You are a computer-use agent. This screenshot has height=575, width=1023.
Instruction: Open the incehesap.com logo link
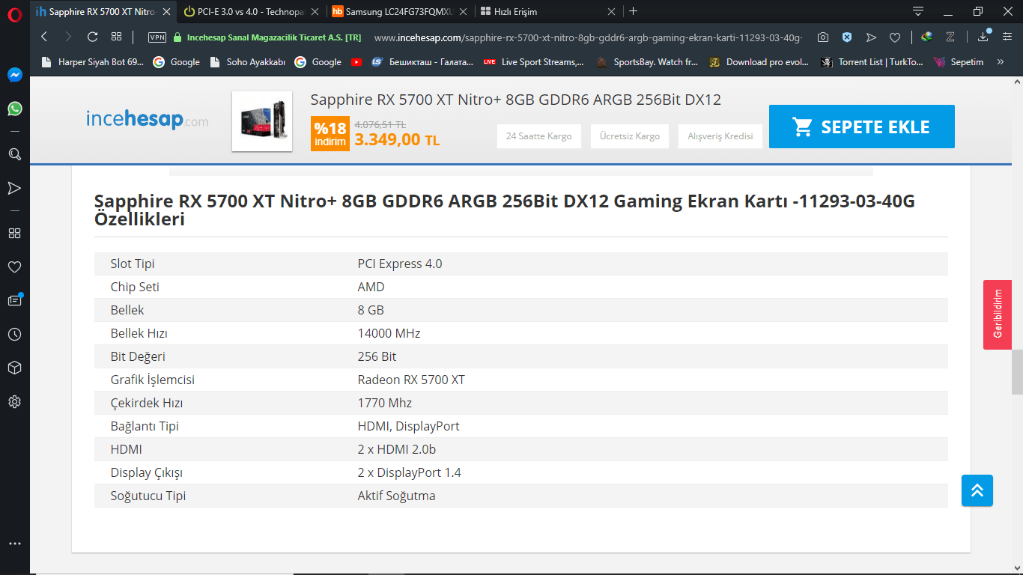click(x=148, y=120)
